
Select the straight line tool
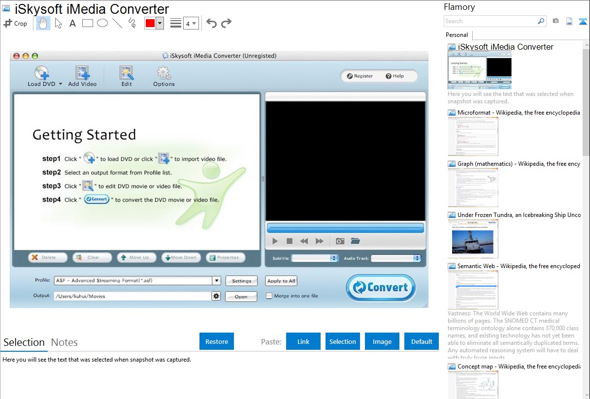tap(117, 23)
